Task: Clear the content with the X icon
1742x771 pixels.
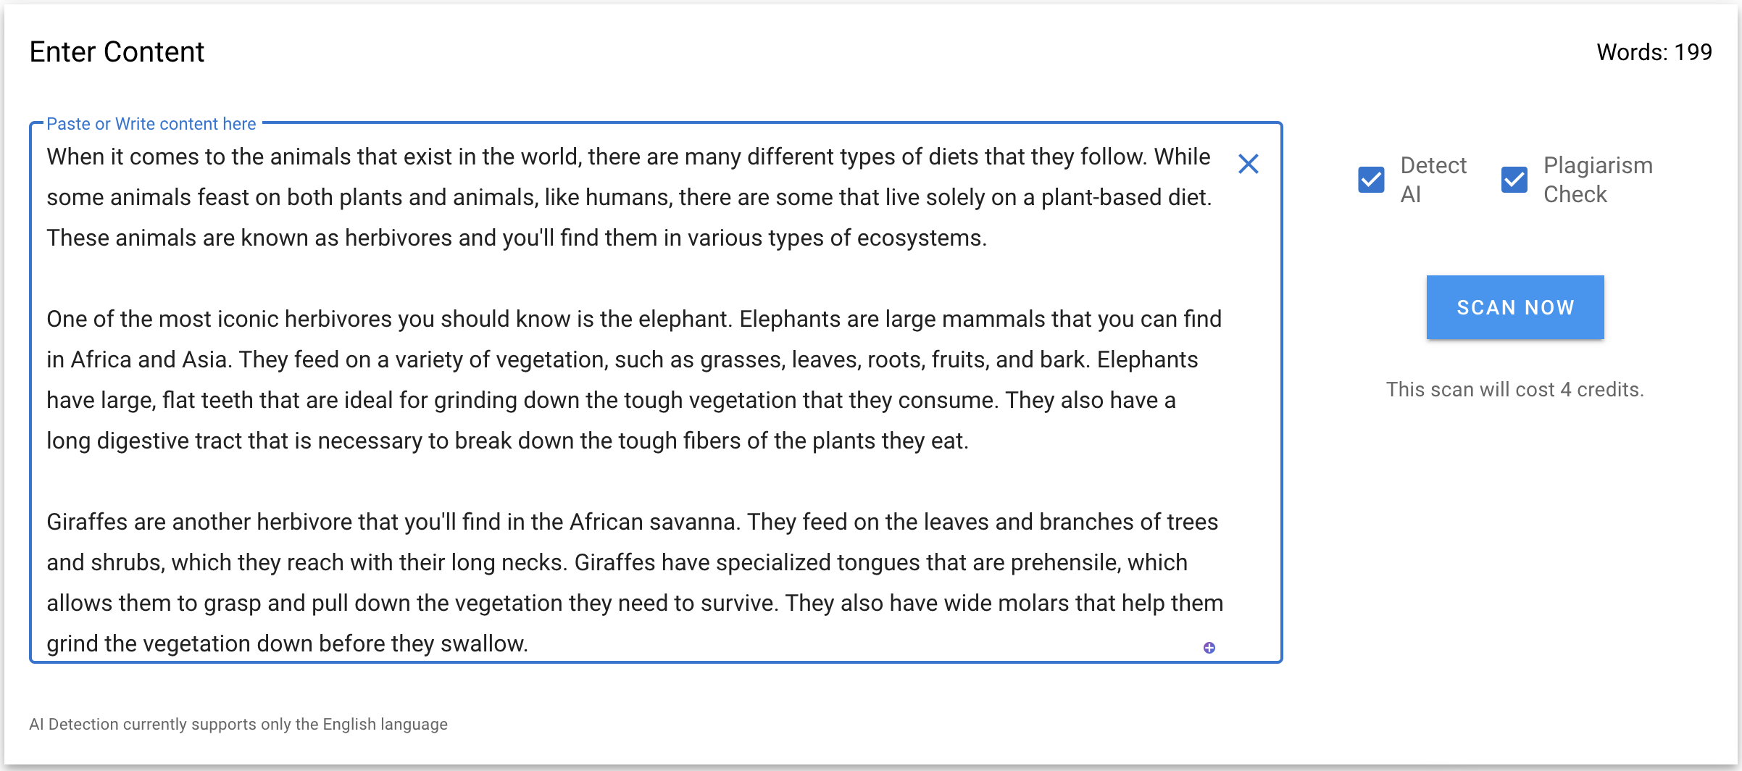Action: [x=1248, y=164]
